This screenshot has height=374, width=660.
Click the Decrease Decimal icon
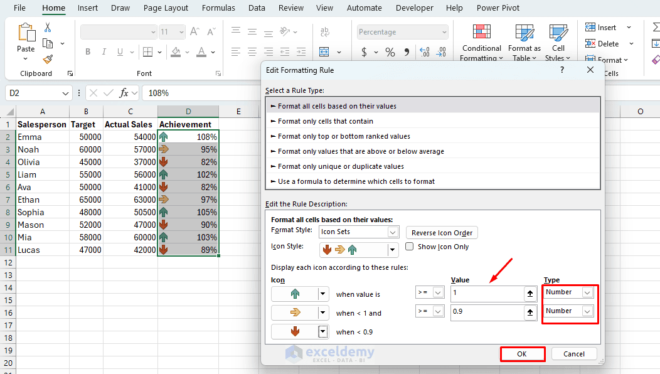pos(441,52)
